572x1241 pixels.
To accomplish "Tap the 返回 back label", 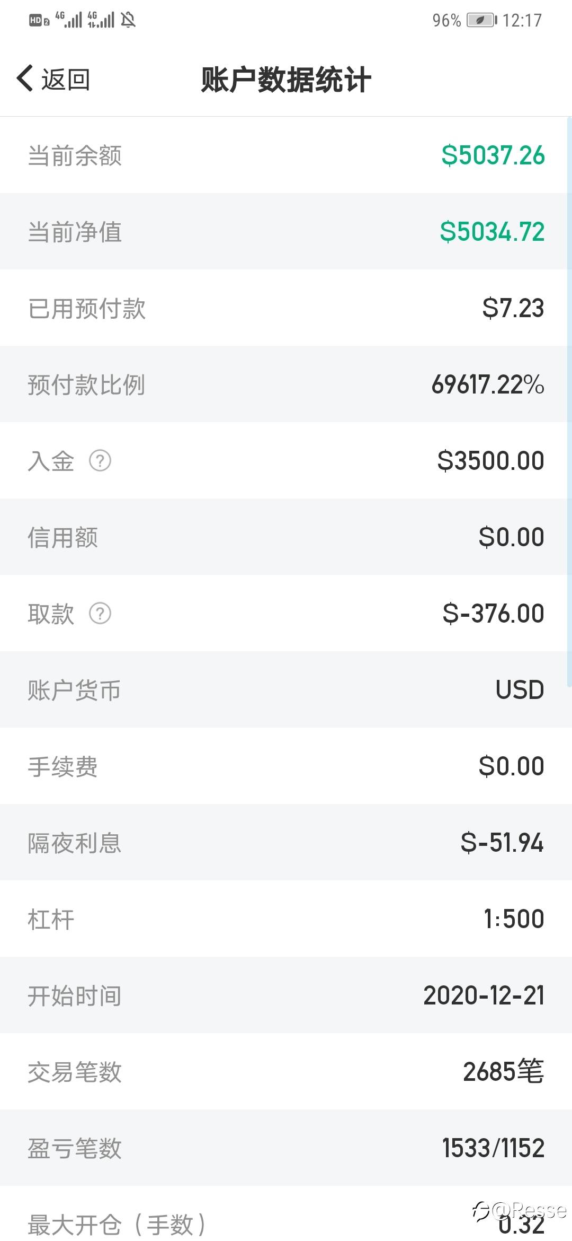I will pos(66,80).
